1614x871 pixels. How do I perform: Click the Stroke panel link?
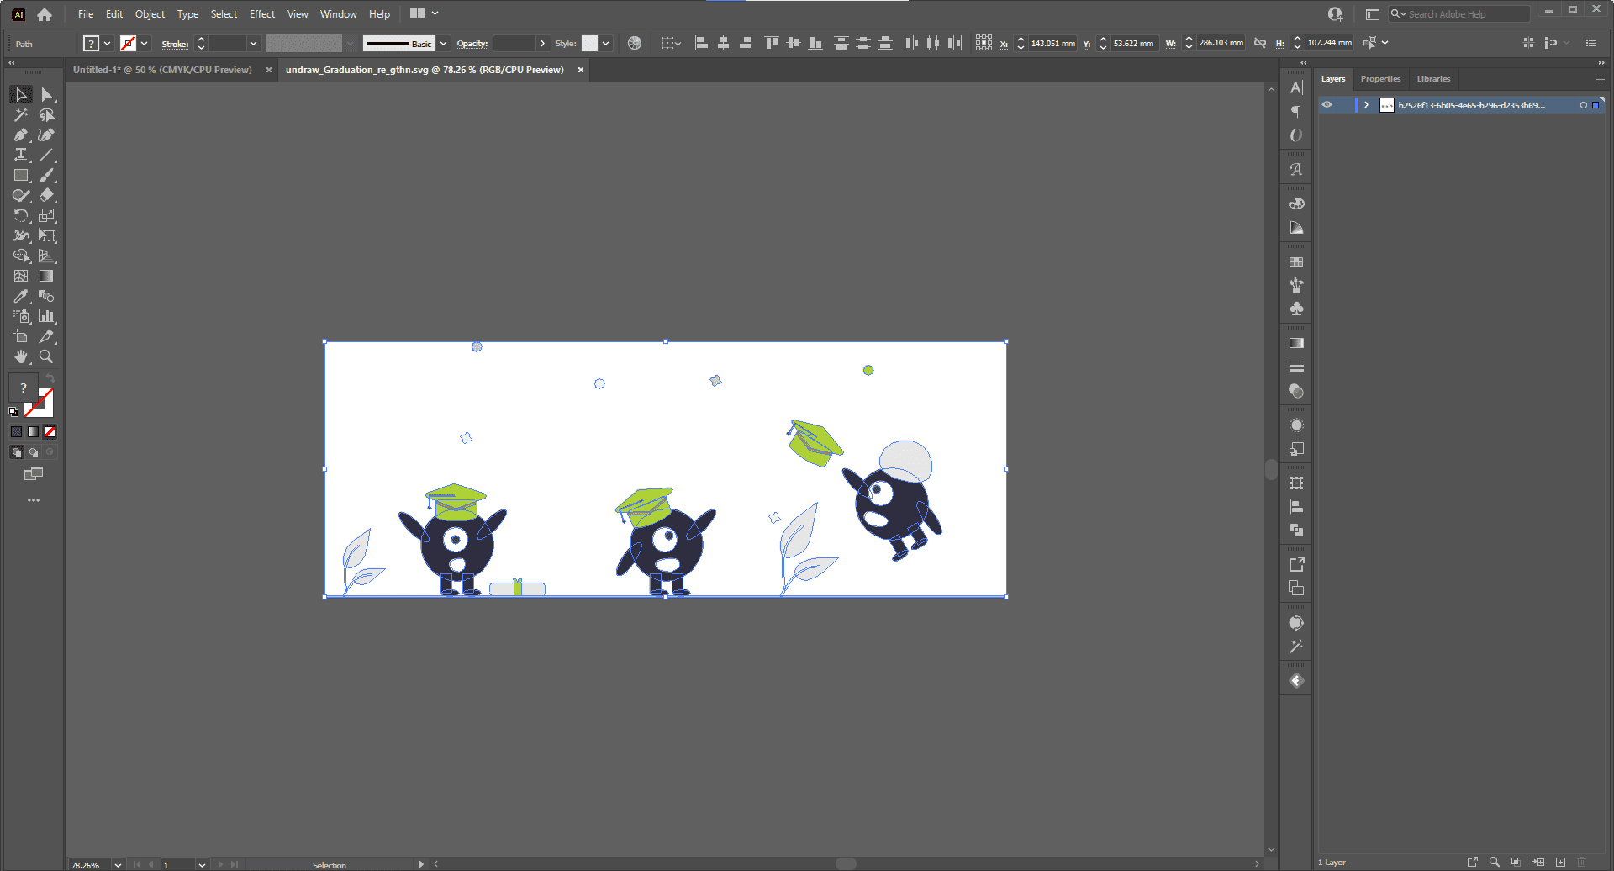175,44
